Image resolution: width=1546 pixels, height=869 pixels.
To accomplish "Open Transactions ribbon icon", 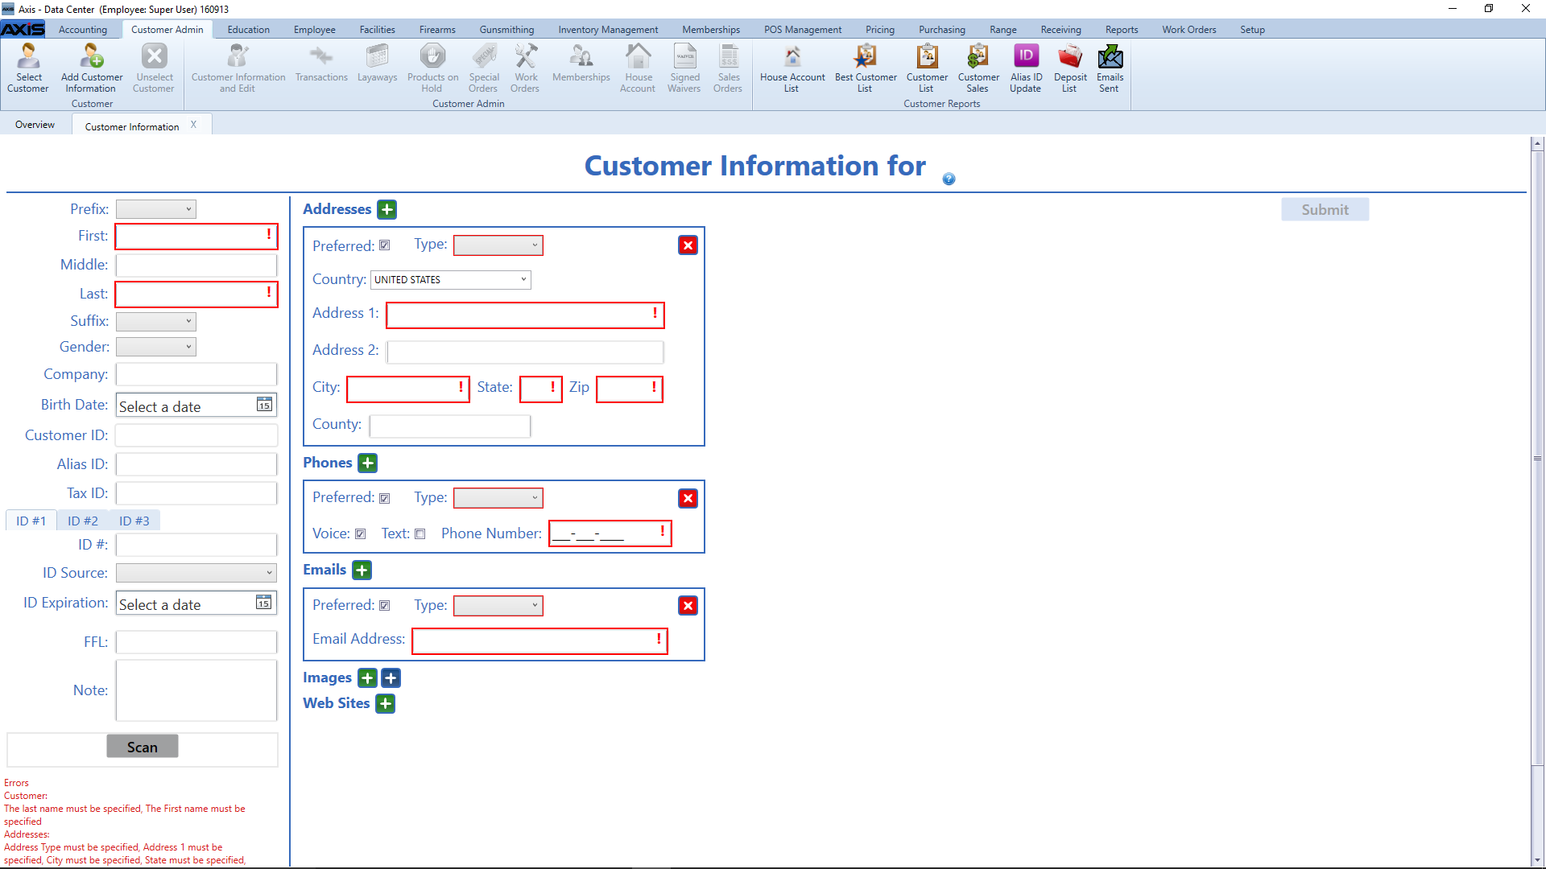I will (321, 64).
